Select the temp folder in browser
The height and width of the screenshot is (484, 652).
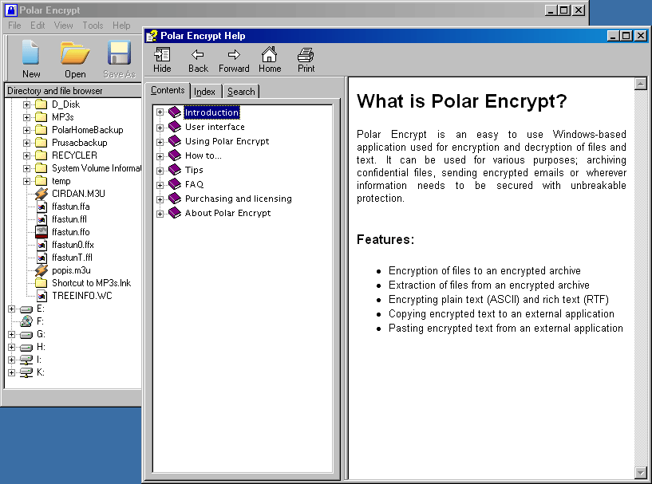click(x=61, y=181)
